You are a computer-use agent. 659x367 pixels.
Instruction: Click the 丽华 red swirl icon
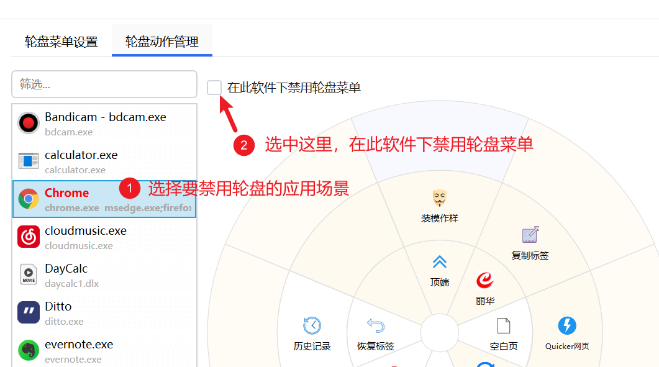point(485,281)
